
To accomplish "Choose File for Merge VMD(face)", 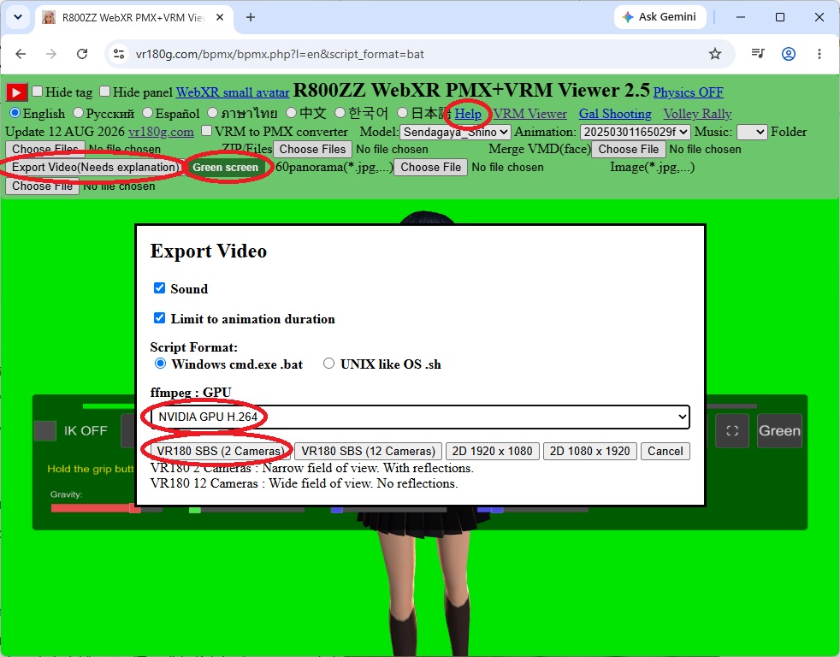I will (x=629, y=149).
